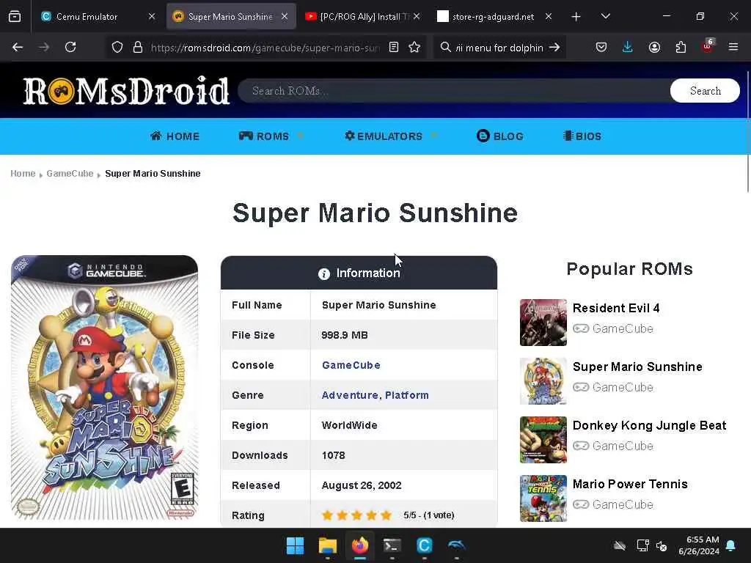This screenshot has width=751, height=563.
Task: Open Firefox account icon
Action: [x=654, y=47]
